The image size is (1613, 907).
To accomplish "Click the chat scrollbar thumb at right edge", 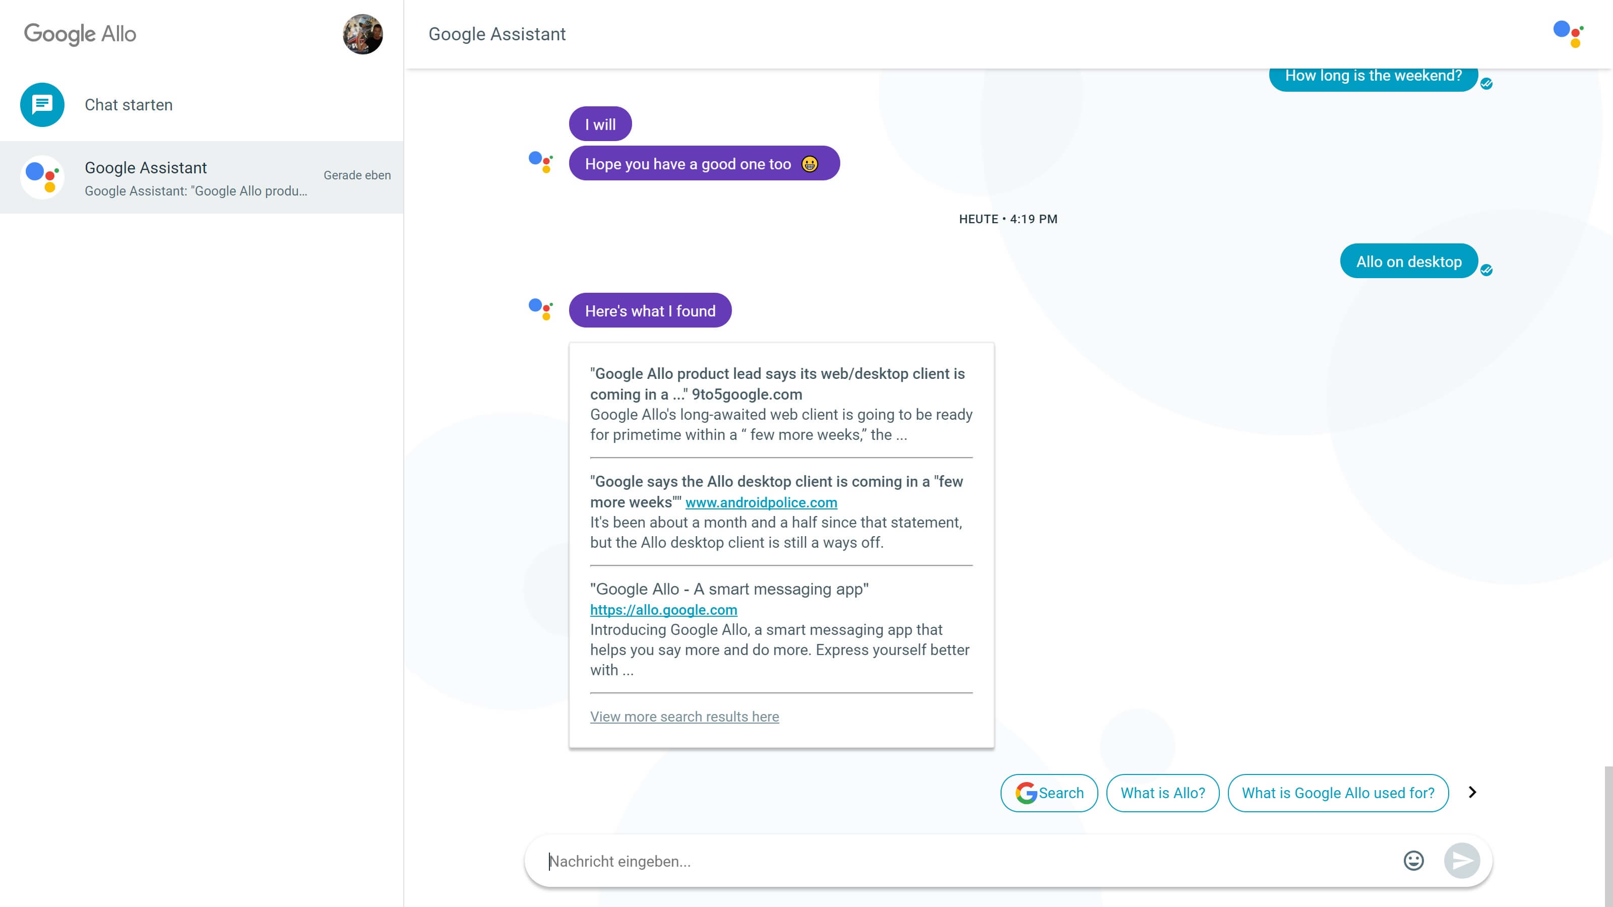I will point(1608,832).
